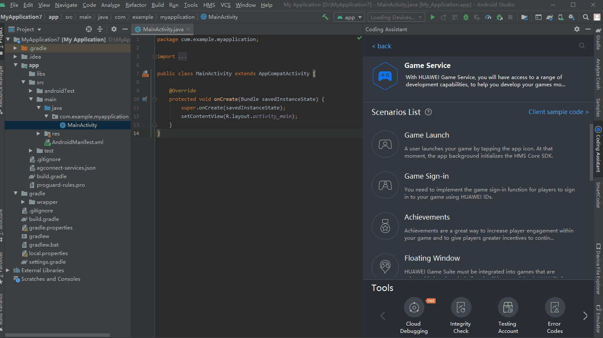Click the Stop square icon in toolbar
603x338 pixels.
tap(510, 17)
